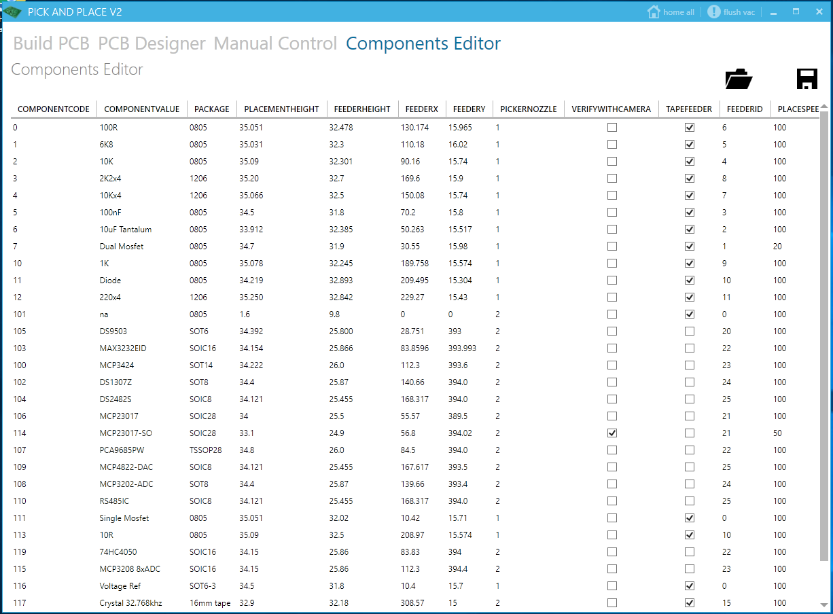The width and height of the screenshot is (833, 614).
Task: Click the home all house icon
Action: point(652,12)
